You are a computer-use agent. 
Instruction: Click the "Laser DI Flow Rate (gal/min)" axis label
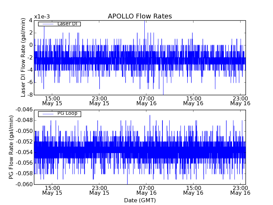click(24, 57)
